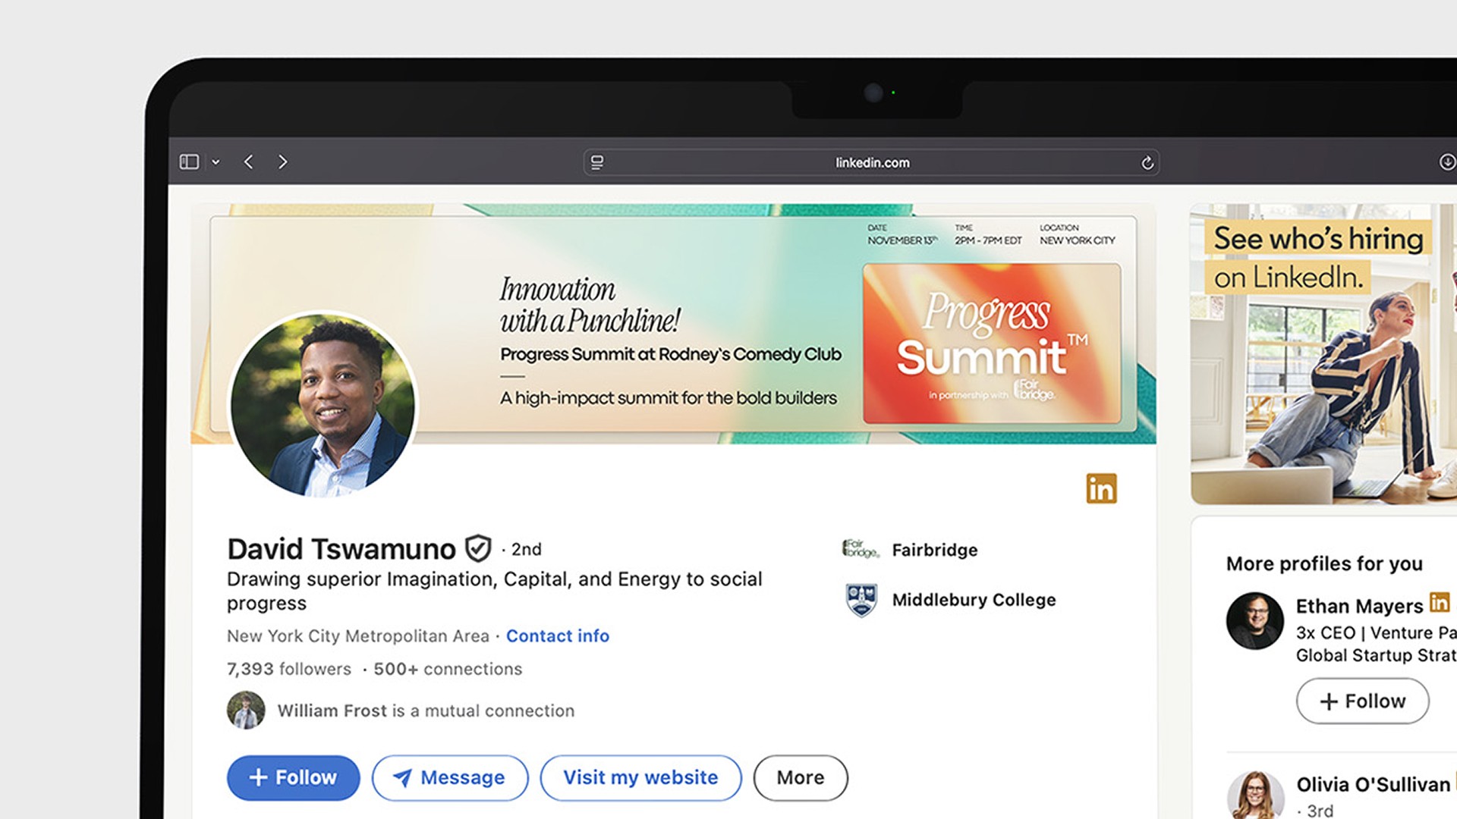Viewport: 1457px width, 819px height.
Task: Open the Contact info link
Action: [557, 635]
